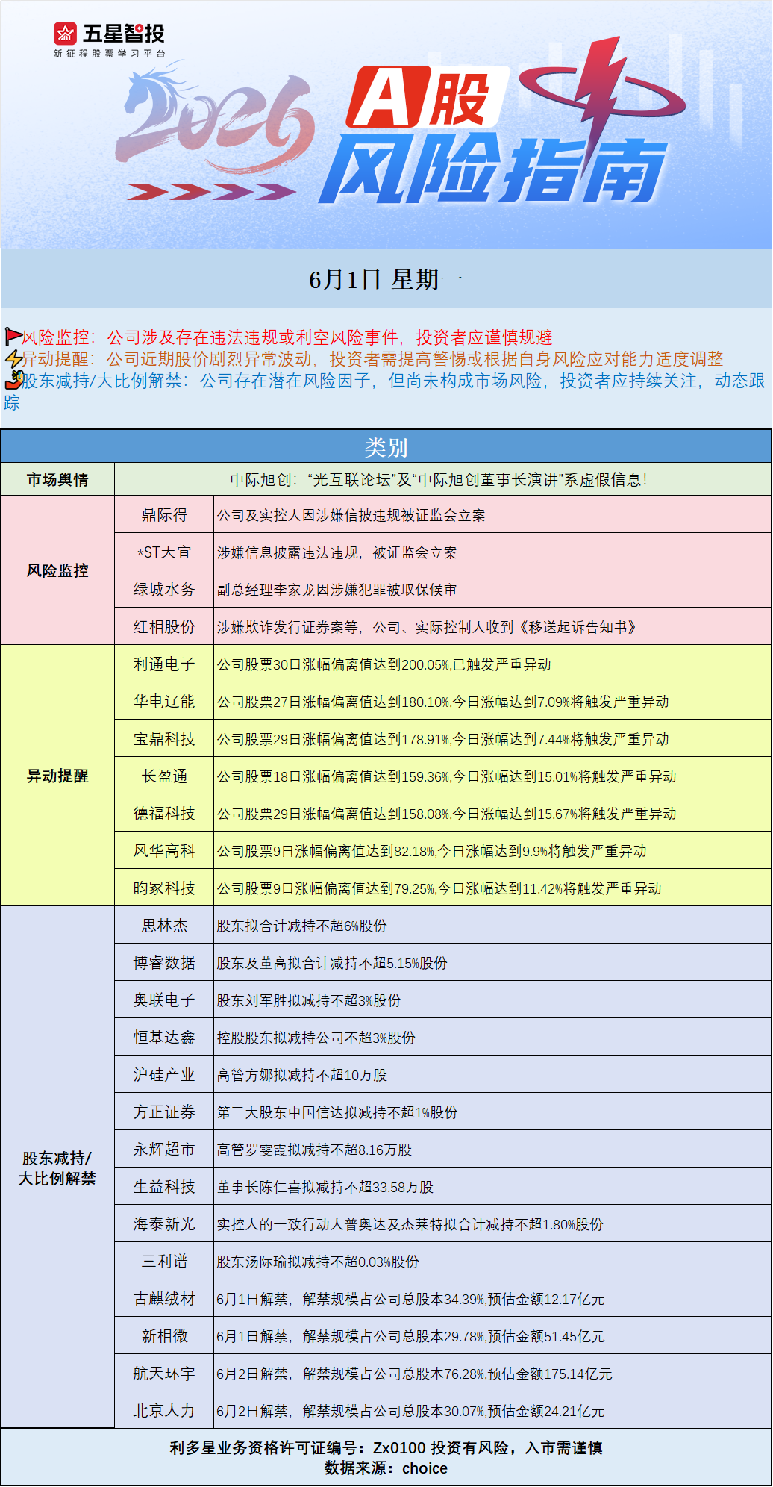The image size is (773, 1487).
Task: Click the stock name 奥联电子
Action: (x=164, y=1000)
